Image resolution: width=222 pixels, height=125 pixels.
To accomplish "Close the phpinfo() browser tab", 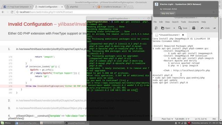I will (93, 7).
